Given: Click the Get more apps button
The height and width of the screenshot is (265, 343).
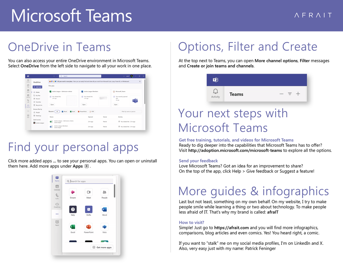Looking at the screenshot, I should (x=102, y=247).
